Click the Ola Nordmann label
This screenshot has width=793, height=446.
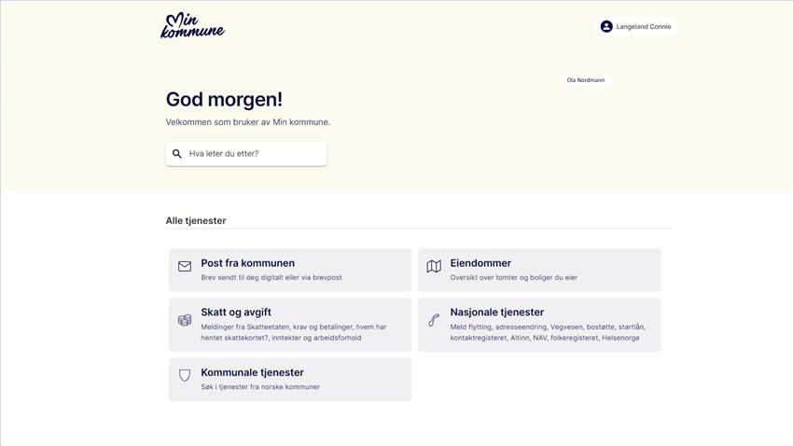586,80
